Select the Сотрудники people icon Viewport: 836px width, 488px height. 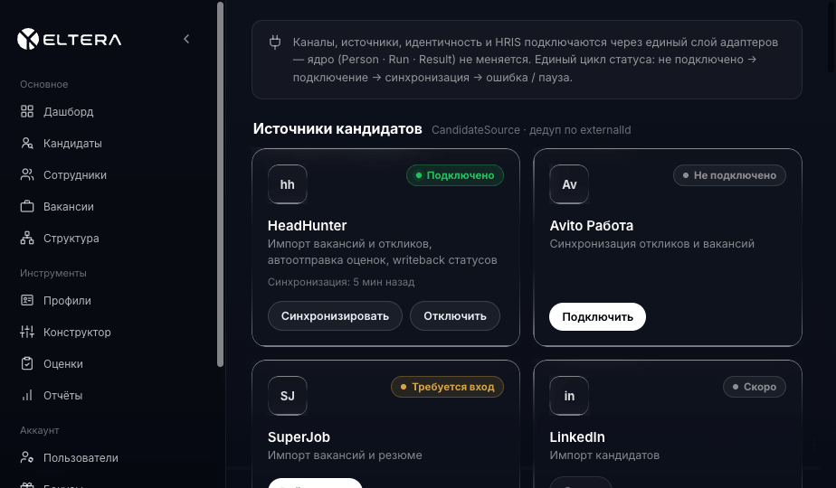point(27,174)
